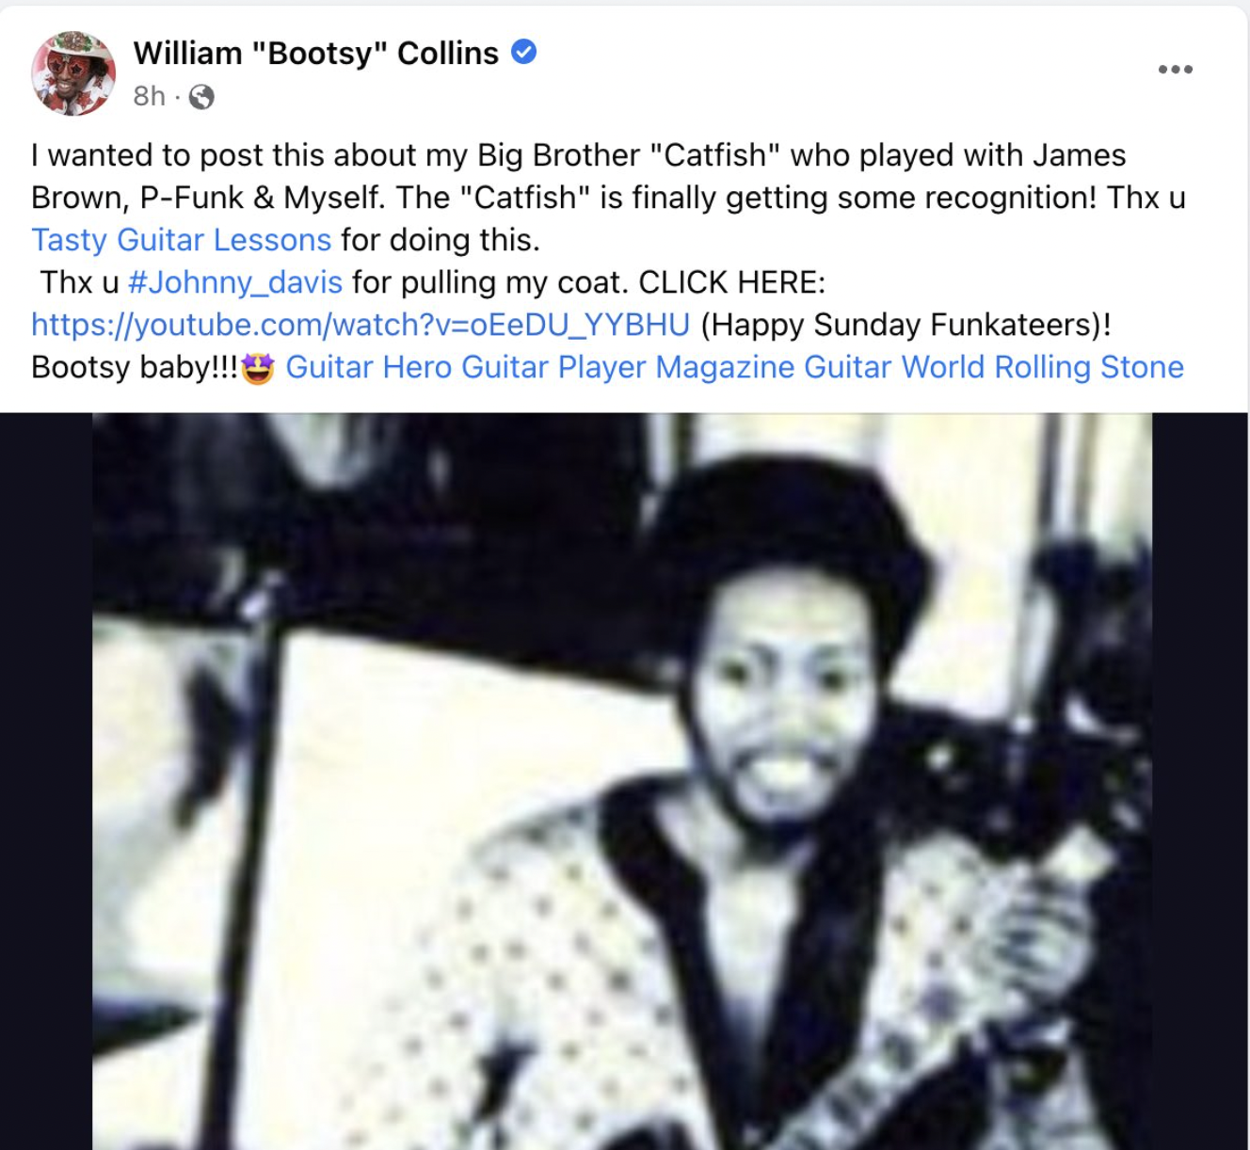The height and width of the screenshot is (1150, 1250).
Task: Open the 8h post timestamp
Action: click(x=149, y=96)
